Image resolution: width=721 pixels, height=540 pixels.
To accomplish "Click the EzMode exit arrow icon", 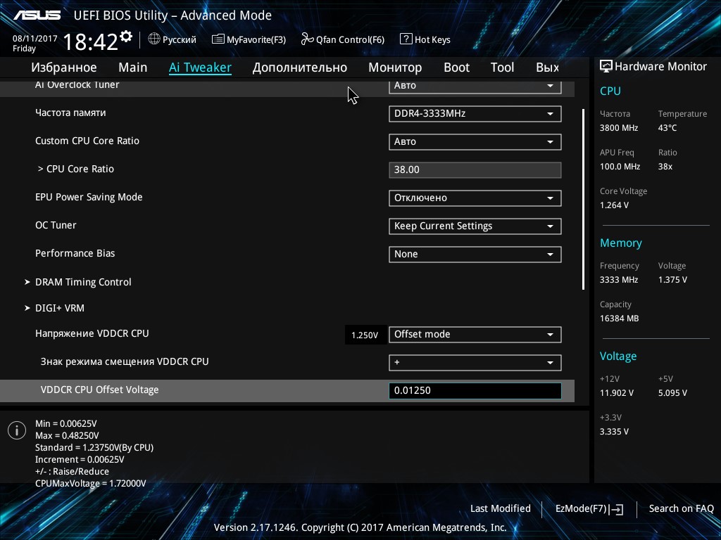I will click(x=616, y=509).
